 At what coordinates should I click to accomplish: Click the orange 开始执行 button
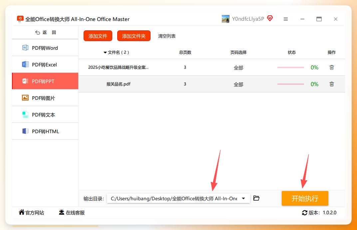(x=305, y=198)
